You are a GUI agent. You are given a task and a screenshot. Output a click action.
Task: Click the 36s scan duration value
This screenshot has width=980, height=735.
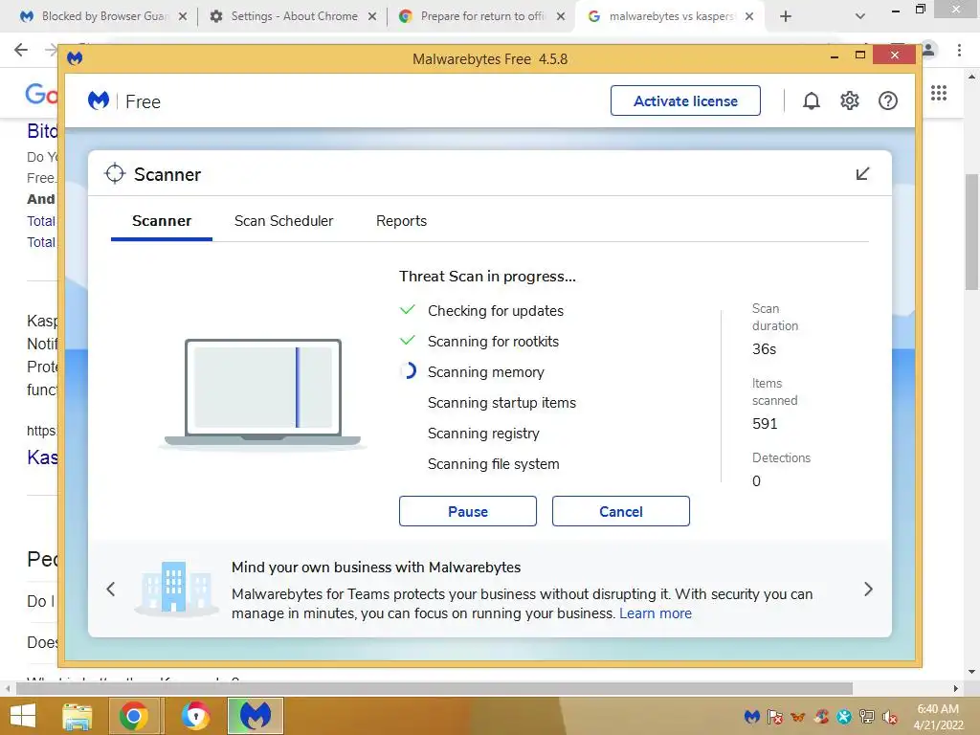coord(764,349)
